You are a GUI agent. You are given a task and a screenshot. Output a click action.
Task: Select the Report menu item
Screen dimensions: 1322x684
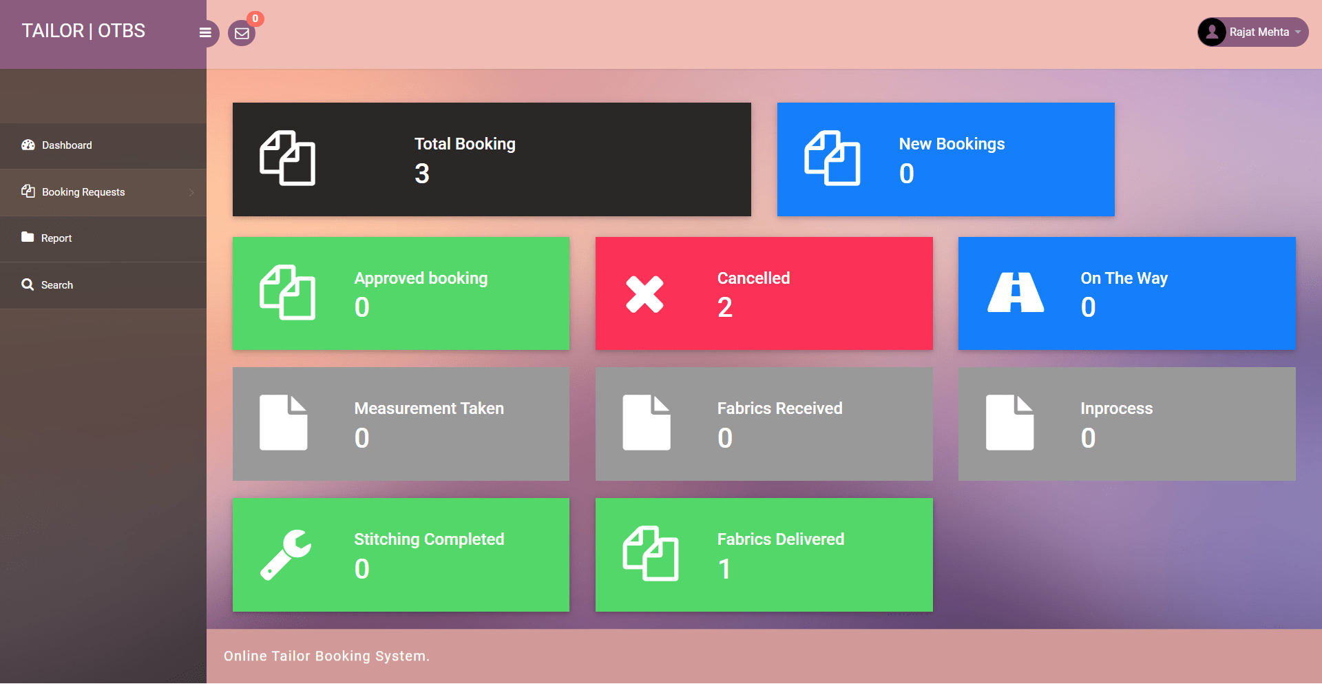coord(56,238)
